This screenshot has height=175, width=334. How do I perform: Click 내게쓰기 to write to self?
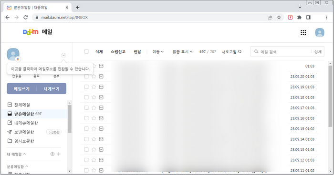[52, 88]
